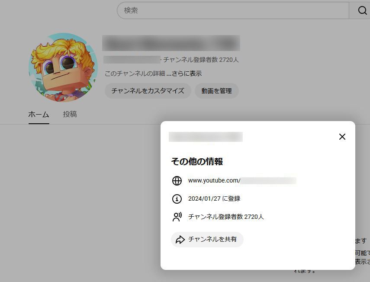Click the subscribers people icon in dialog
The width and height of the screenshot is (370, 282).
(x=177, y=217)
